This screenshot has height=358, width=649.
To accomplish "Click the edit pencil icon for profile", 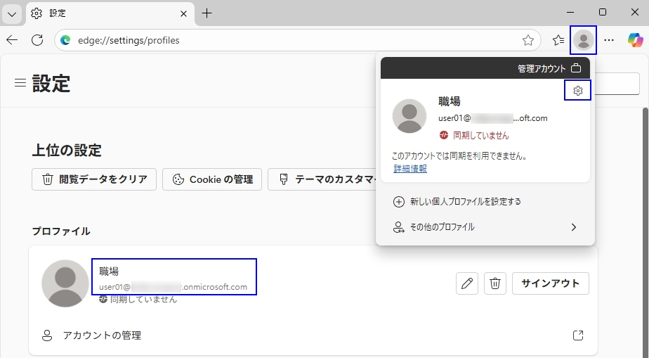I will (466, 283).
